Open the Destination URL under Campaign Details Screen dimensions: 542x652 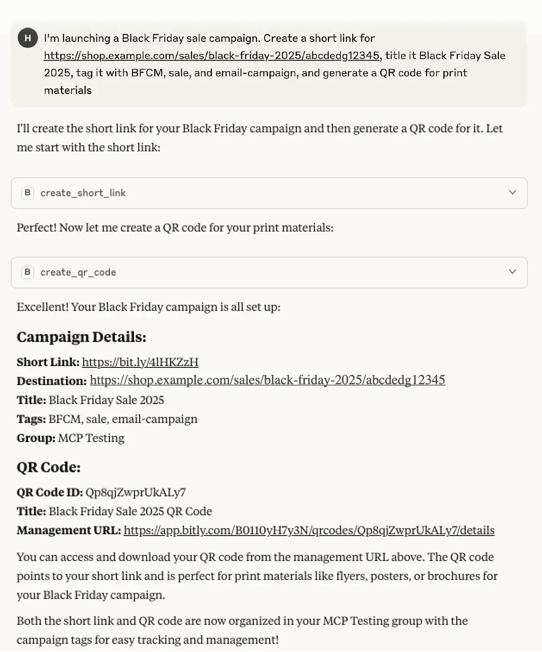pyautogui.click(x=267, y=381)
